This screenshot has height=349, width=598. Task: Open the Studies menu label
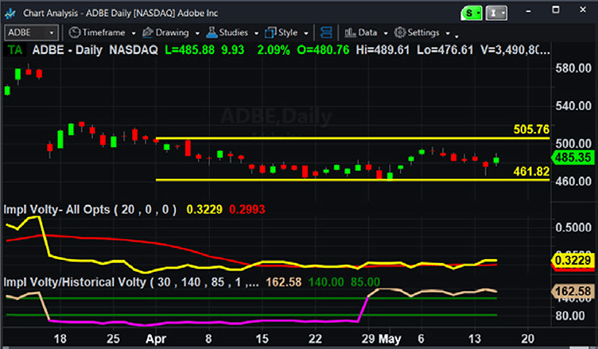click(x=234, y=33)
